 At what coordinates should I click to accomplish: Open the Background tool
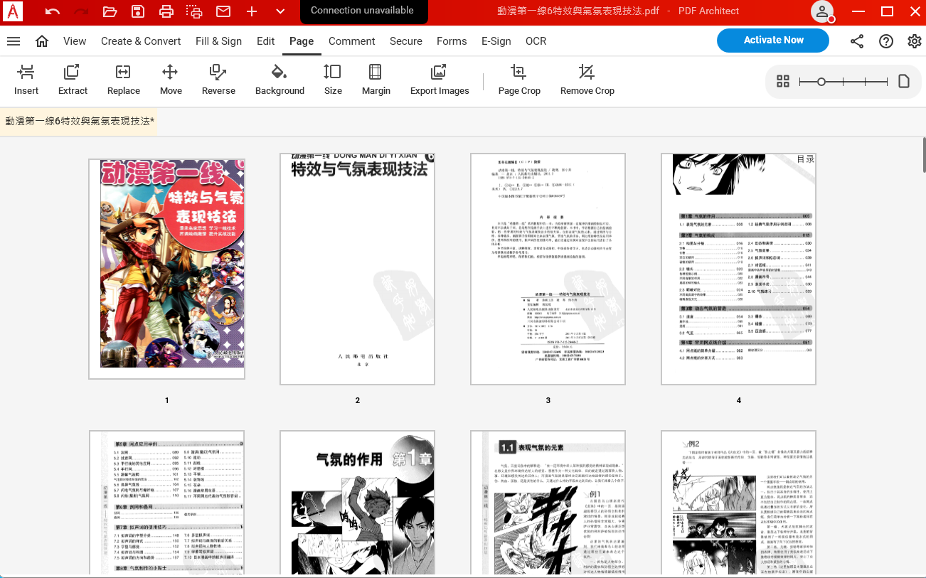[x=280, y=80]
